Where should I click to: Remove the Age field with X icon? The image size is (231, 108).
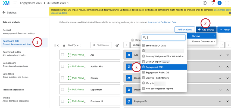[x=227, y=55]
